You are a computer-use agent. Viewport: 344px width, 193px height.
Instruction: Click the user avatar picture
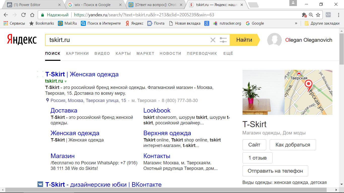[x=274, y=40]
